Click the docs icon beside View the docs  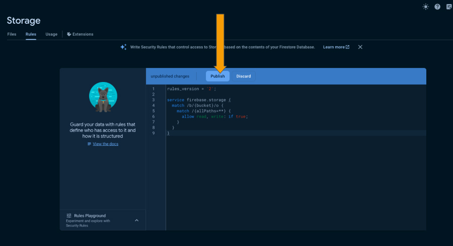coord(89,144)
